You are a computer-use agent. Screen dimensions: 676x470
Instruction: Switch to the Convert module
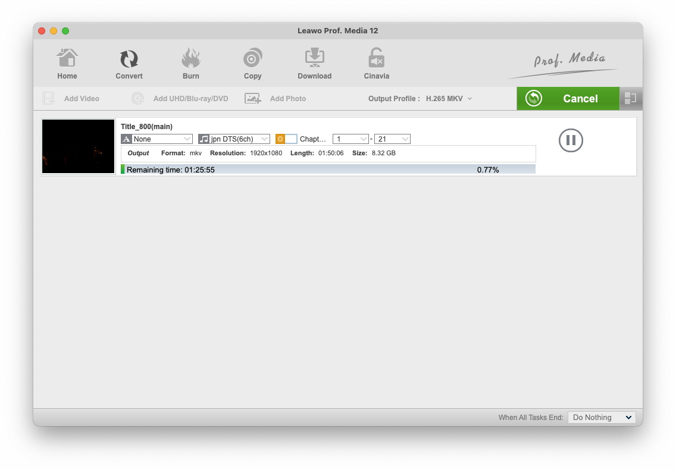(x=129, y=64)
